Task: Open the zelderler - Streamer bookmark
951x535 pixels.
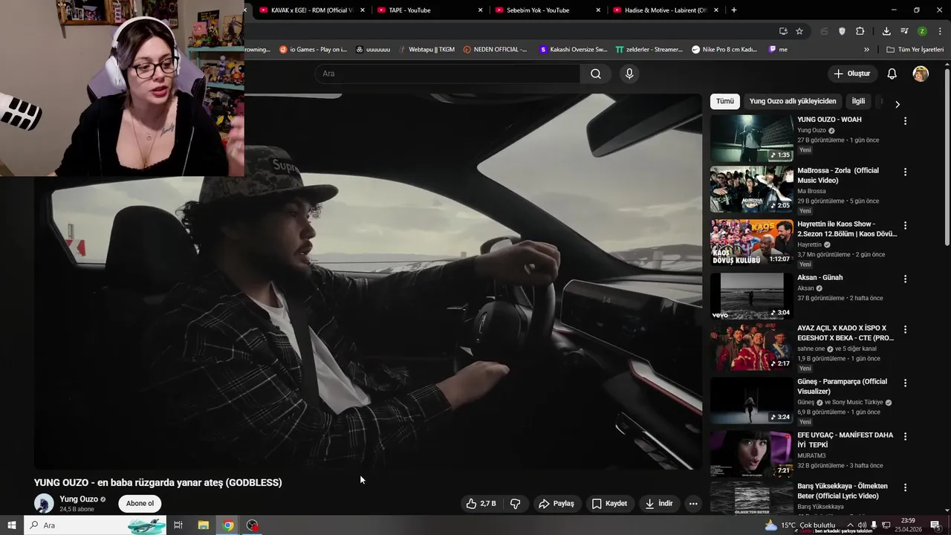Action: (x=649, y=50)
